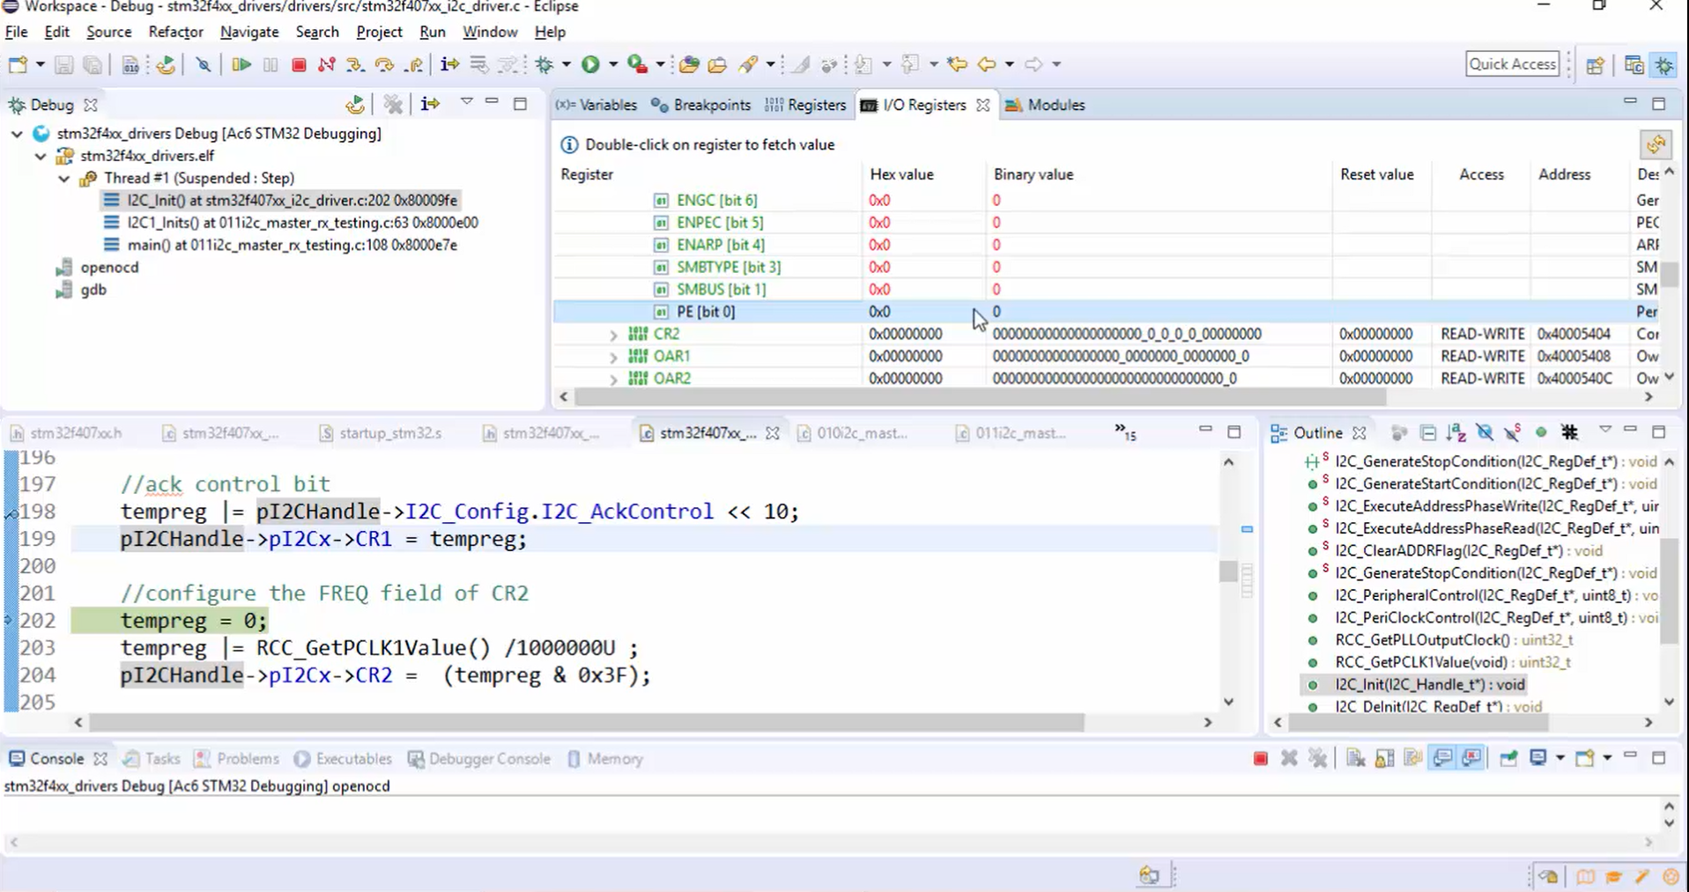Collapse the stm32f4xx_drivers Debug launch node
This screenshot has width=1689, height=892.
pos(17,134)
